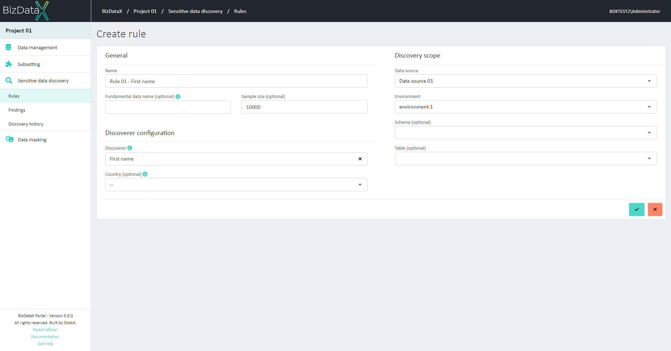Image resolution: width=671 pixels, height=351 pixels.
Task: Show info tooltip for Discoverer
Action: (130, 148)
